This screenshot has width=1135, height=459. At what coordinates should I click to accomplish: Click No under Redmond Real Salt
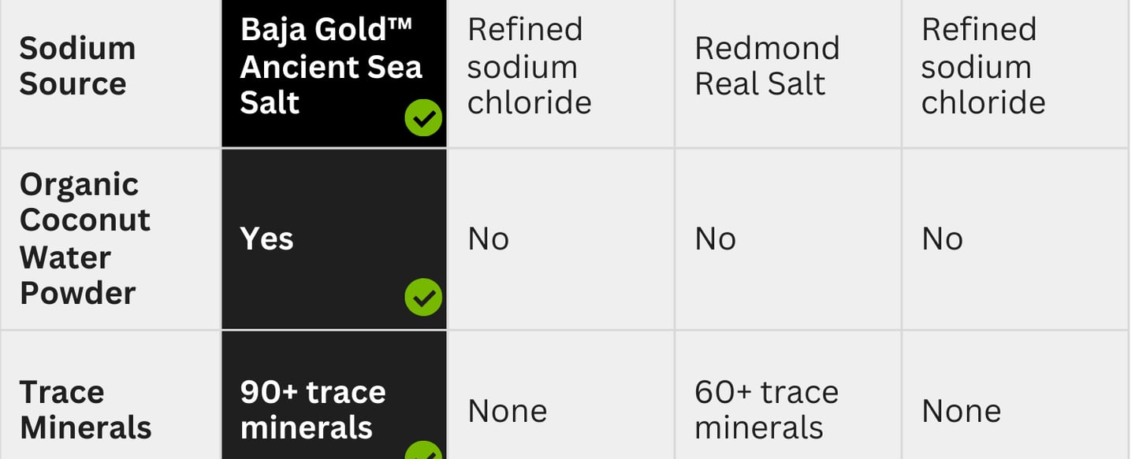(x=715, y=239)
